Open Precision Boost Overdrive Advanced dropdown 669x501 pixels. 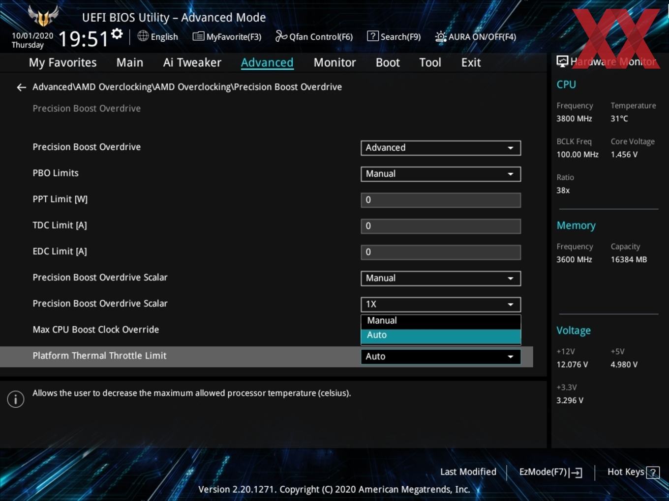click(x=441, y=148)
